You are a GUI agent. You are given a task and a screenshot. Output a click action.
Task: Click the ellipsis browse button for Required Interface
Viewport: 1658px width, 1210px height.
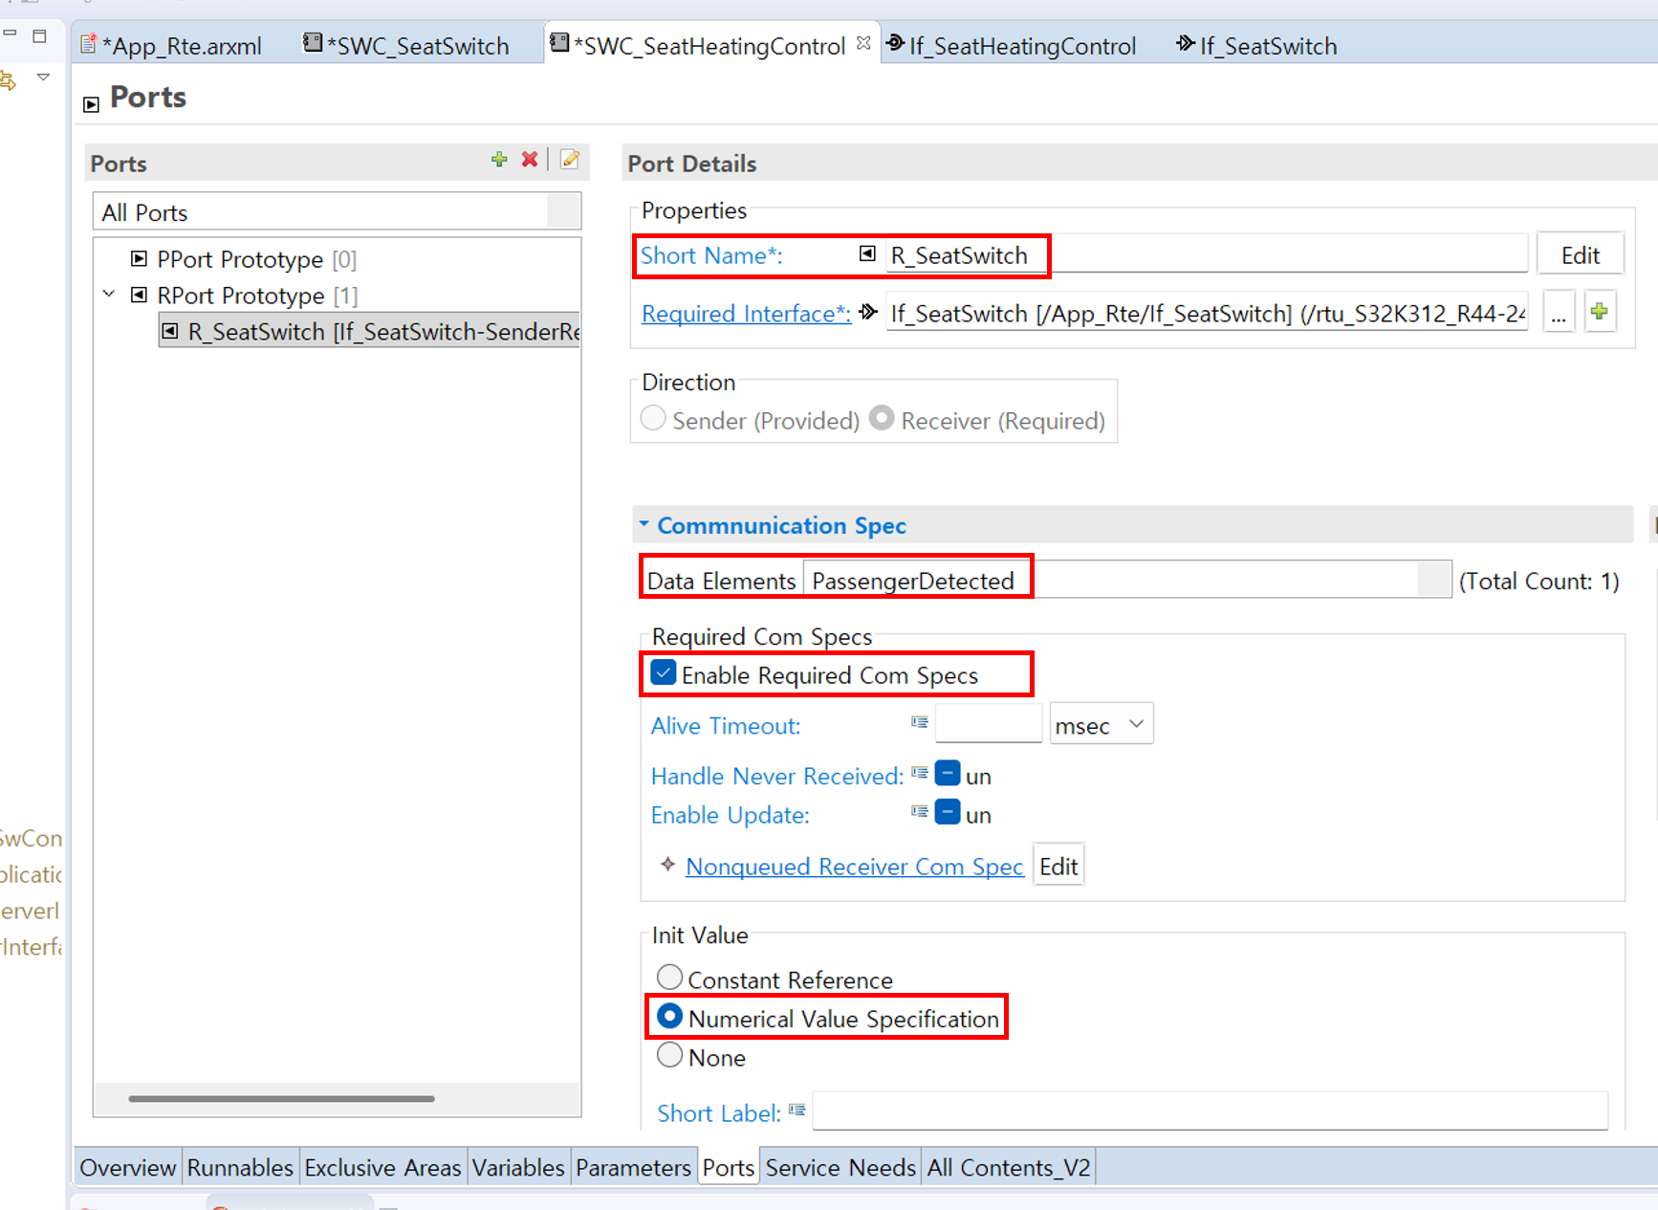coord(1559,314)
